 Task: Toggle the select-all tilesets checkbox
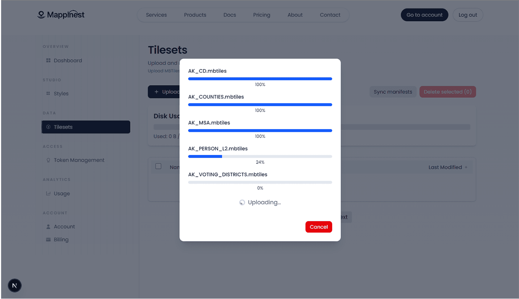158,166
